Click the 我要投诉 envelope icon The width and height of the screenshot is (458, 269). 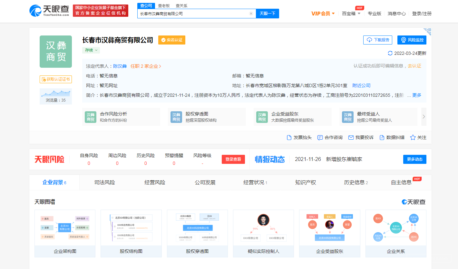tap(351, 137)
